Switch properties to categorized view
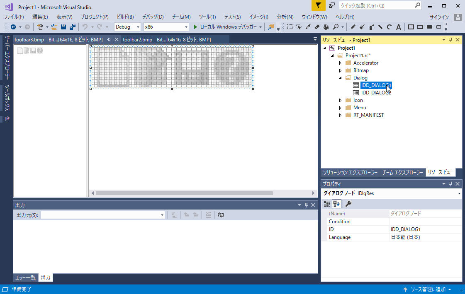The height and width of the screenshot is (294, 465). tap(326, 203)
